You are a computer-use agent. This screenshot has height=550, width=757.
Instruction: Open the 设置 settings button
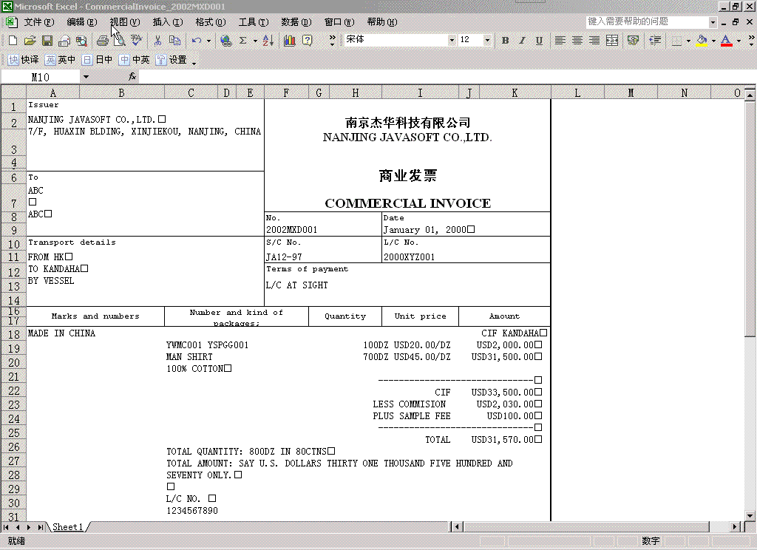[172, 59]
